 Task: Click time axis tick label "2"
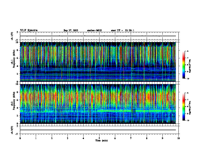point(52,138)
